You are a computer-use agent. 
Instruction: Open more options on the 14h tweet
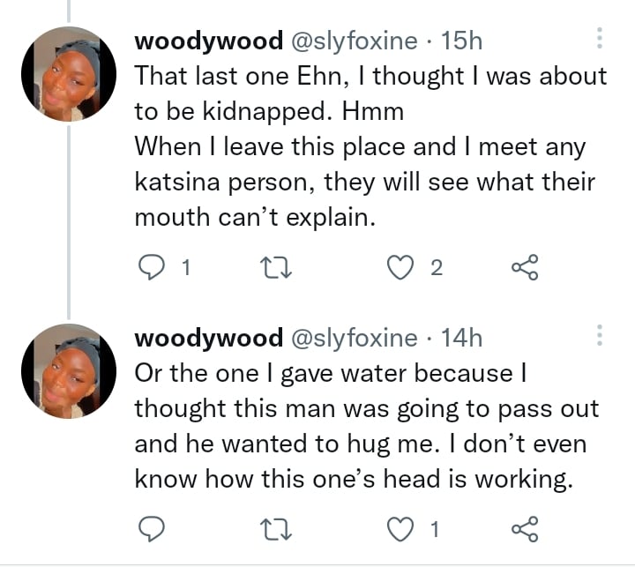tap(600, 336)
